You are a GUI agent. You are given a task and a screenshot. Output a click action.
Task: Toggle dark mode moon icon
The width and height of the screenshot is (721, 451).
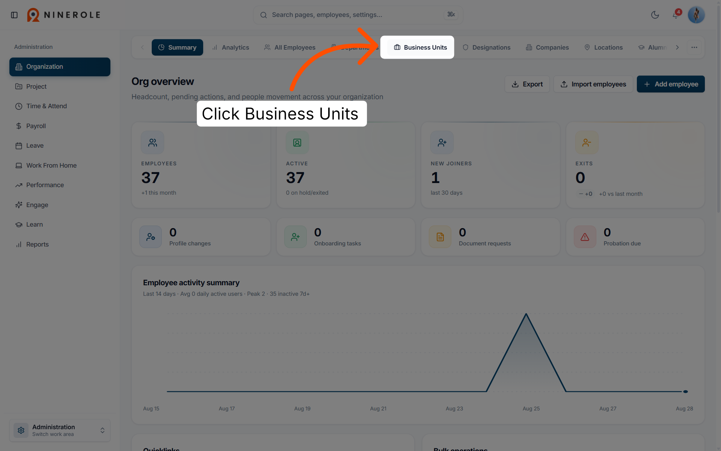pos(655,15)
